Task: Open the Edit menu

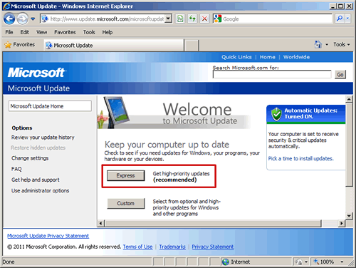Action: tap(24, 32)
